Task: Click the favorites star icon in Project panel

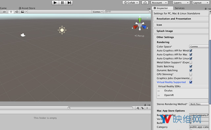Action: (147, 108)
